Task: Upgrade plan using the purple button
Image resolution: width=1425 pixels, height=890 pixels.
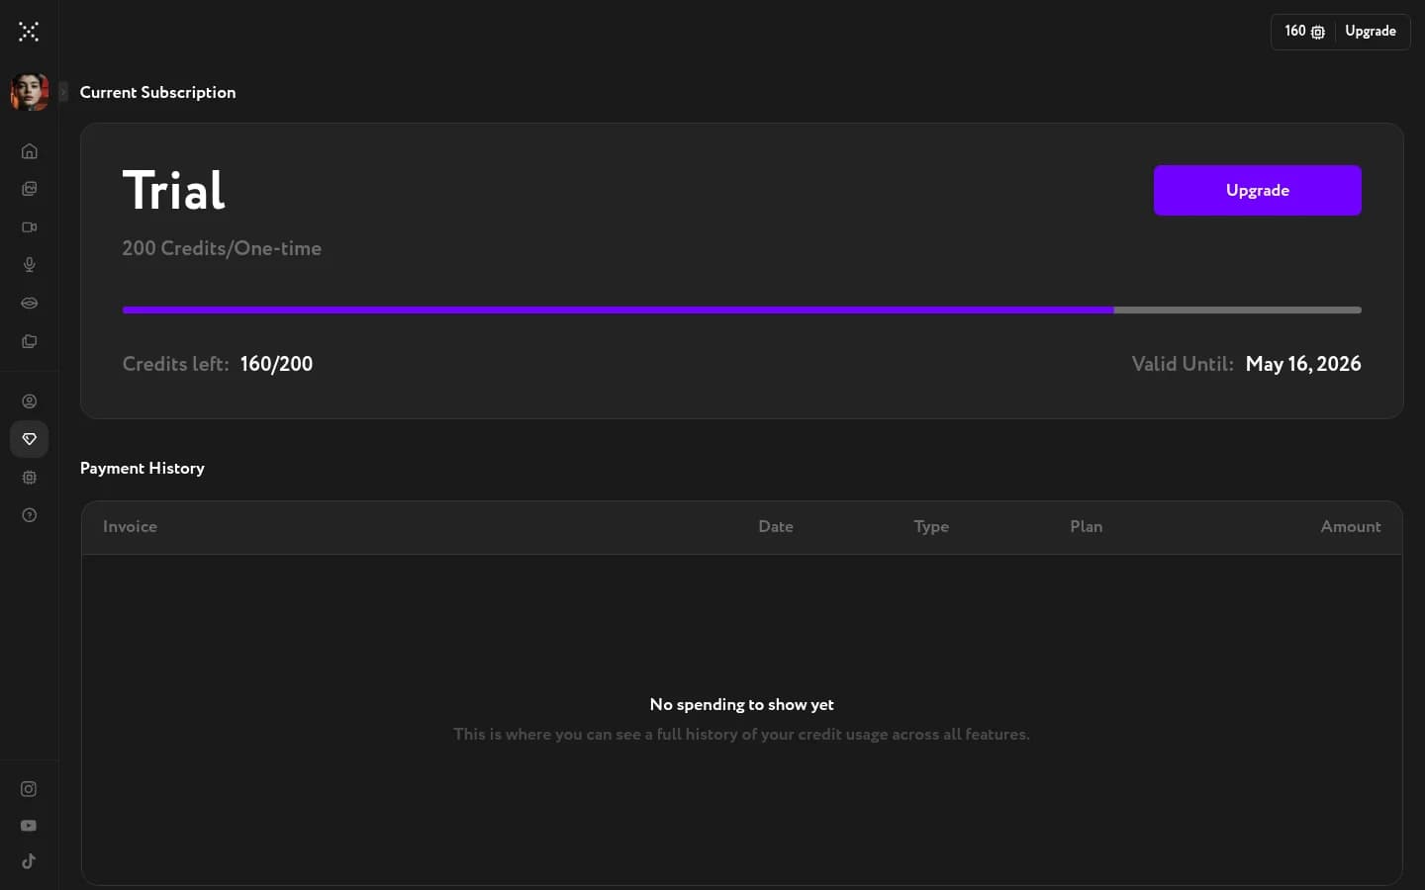Action: (x=1257, y=190)
